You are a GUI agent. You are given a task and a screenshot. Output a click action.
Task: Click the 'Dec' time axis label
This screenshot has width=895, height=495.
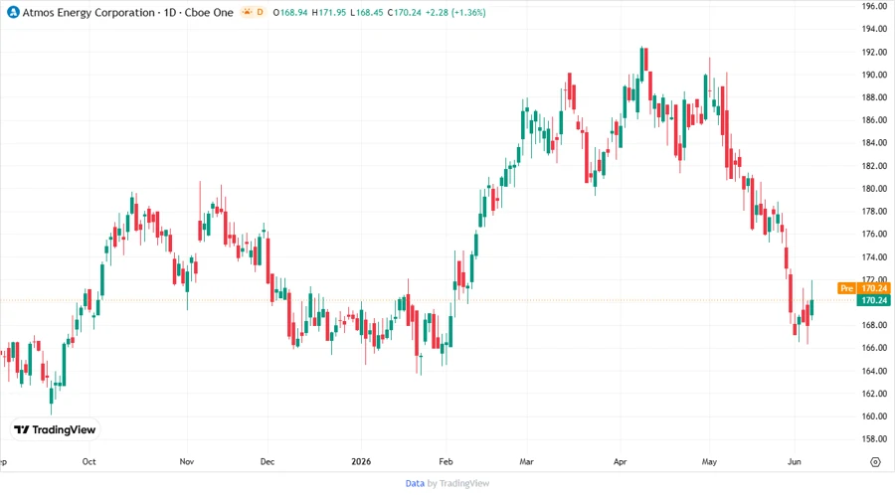268,461
